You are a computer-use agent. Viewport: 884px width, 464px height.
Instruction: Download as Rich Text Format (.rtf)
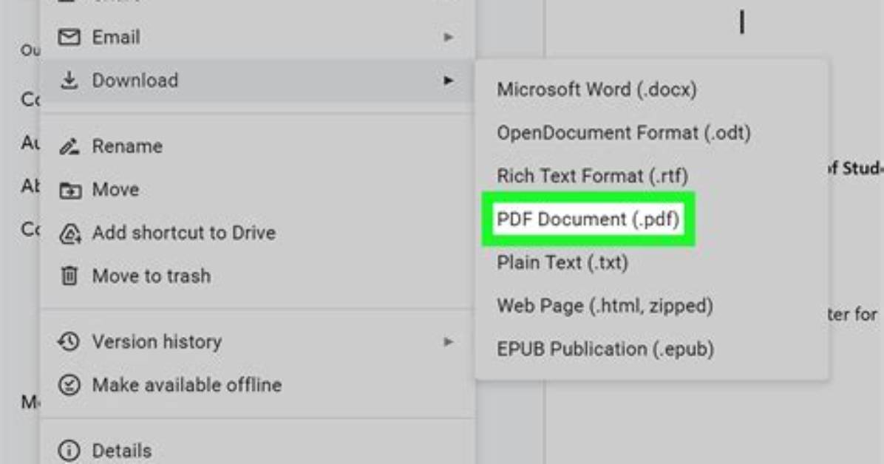652,176
